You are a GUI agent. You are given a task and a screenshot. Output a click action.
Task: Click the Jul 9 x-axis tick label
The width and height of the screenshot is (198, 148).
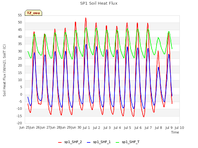(169, 128)
